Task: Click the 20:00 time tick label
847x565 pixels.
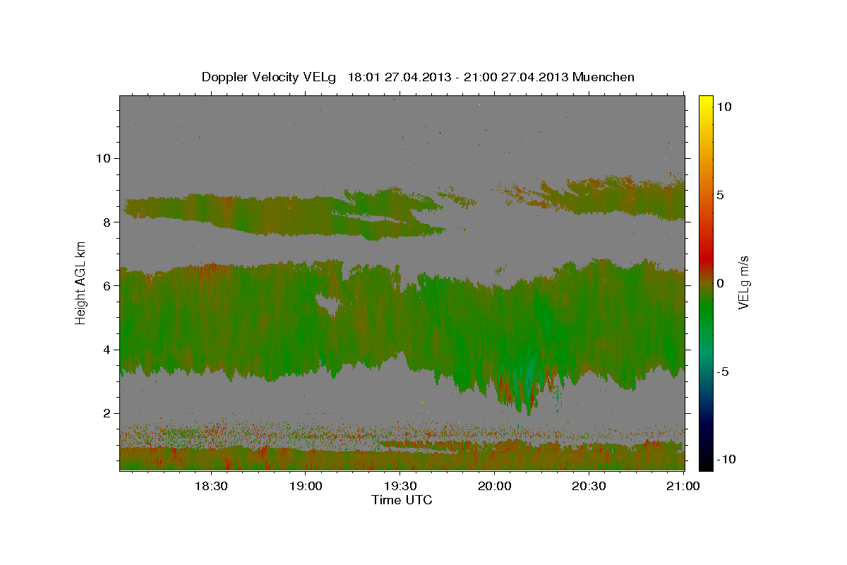Action: click(494, 487)
